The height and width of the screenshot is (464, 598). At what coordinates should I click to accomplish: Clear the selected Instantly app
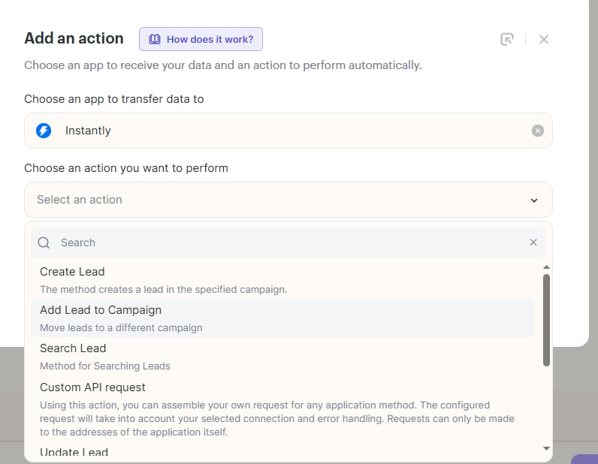(537, 131)
